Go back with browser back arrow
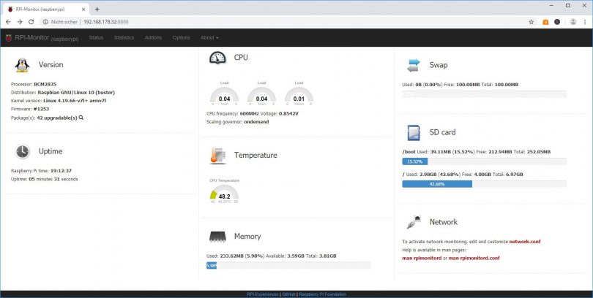Image resolution: width=593 pixels, height=298 pixels. [8, 22]
